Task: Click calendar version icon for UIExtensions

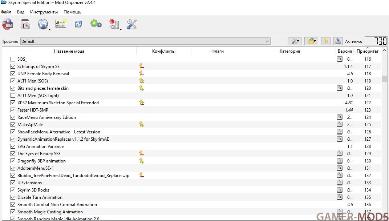Action: pos(340,182)
